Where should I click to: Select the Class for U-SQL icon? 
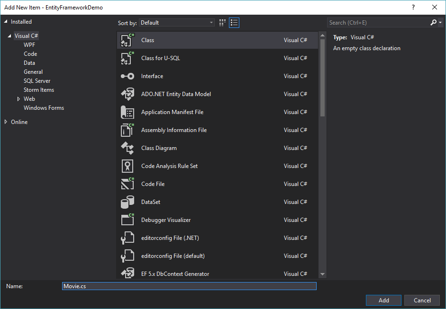[x=127, y=58]
